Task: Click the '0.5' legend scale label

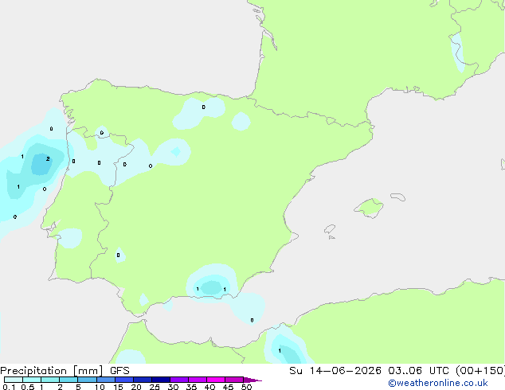Action: (28, 387)
